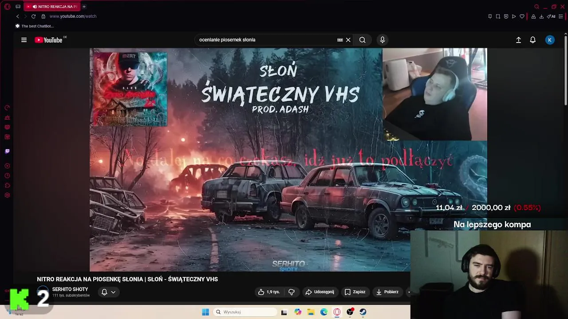
Task: Open the Opera GX main menu icon
Action: click(7, 7)
